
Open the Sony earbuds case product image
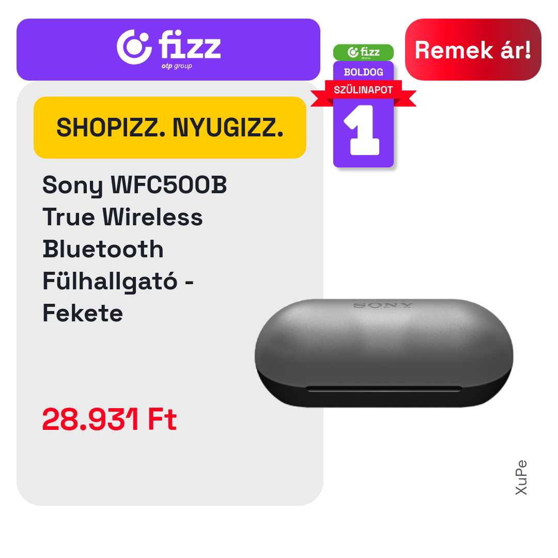(384, 353)
